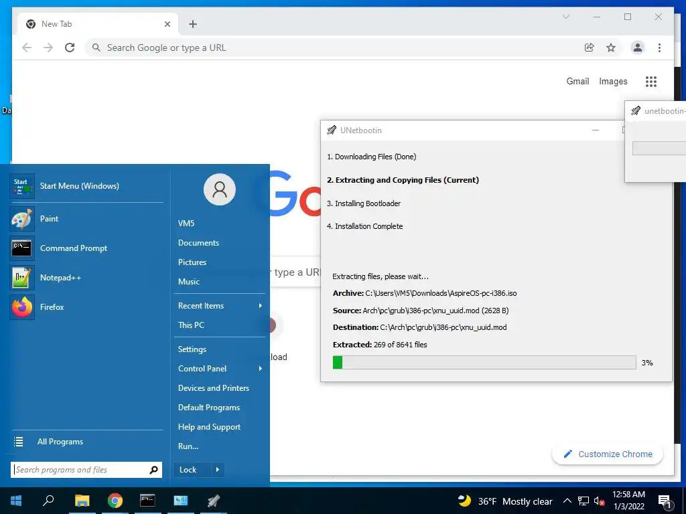Click the UNetbootin extraction progress bar

tap(484, 362)
